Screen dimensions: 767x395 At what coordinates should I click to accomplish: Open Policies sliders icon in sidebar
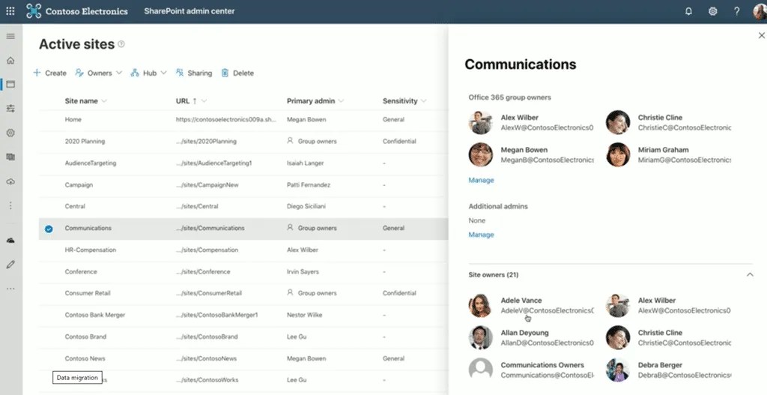coord(10,109)
